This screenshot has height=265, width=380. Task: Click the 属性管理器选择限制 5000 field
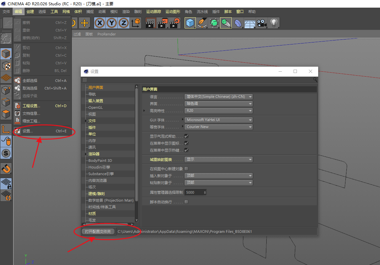tap(194, 192)
